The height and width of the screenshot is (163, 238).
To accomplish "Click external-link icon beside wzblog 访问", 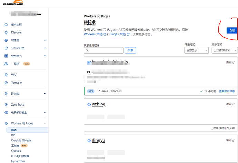I will (234, 104).
